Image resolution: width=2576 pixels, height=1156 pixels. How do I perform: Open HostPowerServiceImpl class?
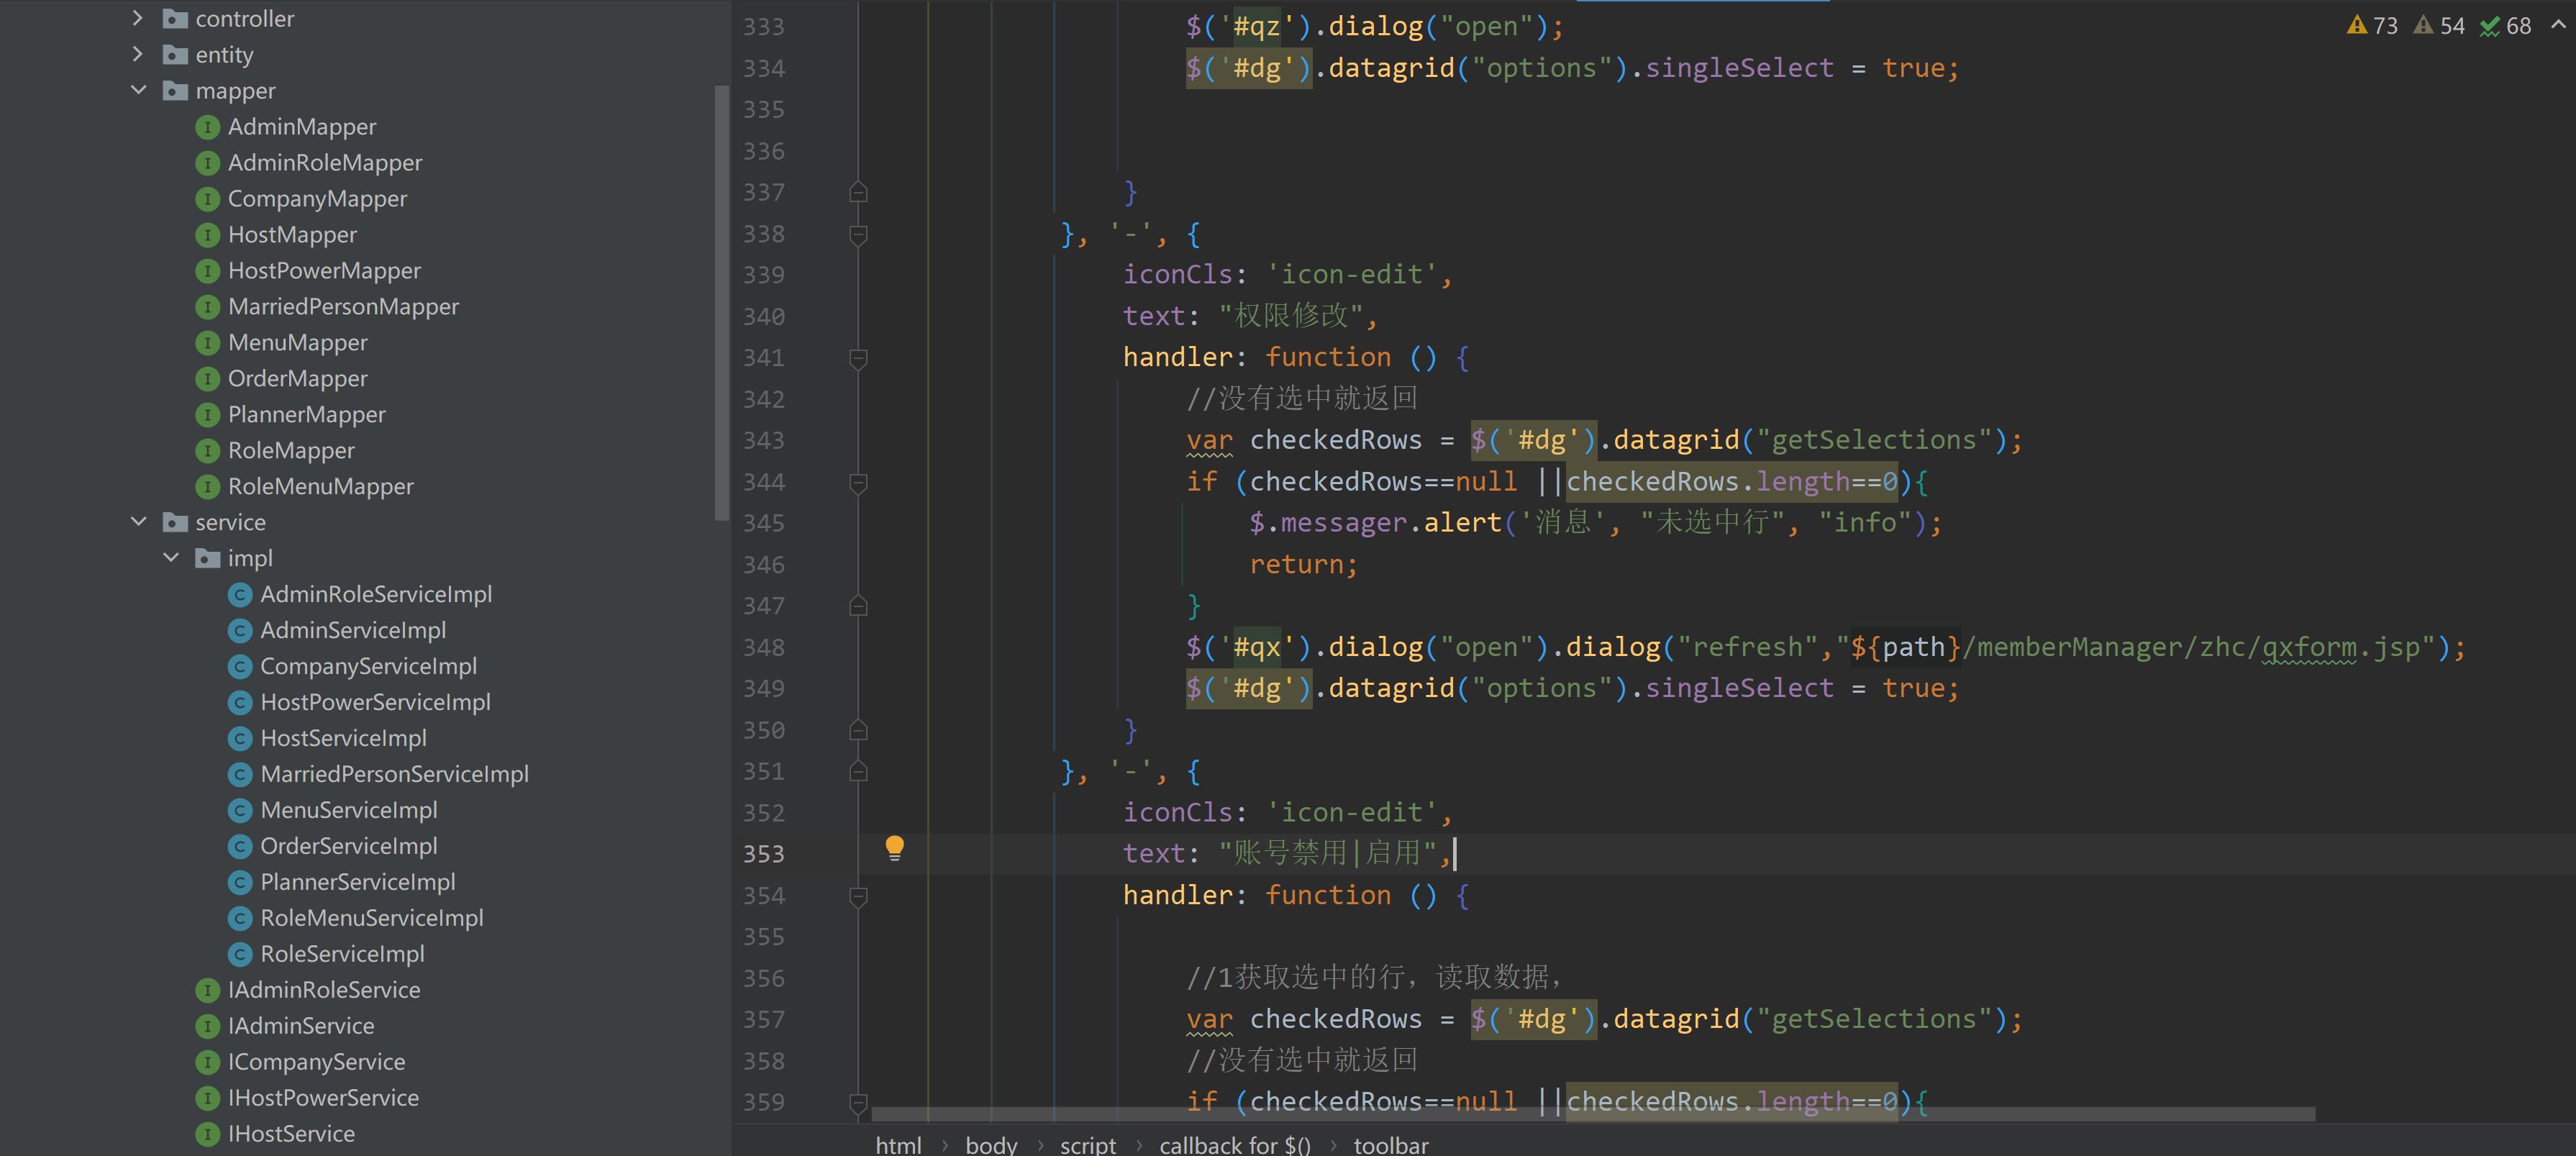tap(375, 702)
